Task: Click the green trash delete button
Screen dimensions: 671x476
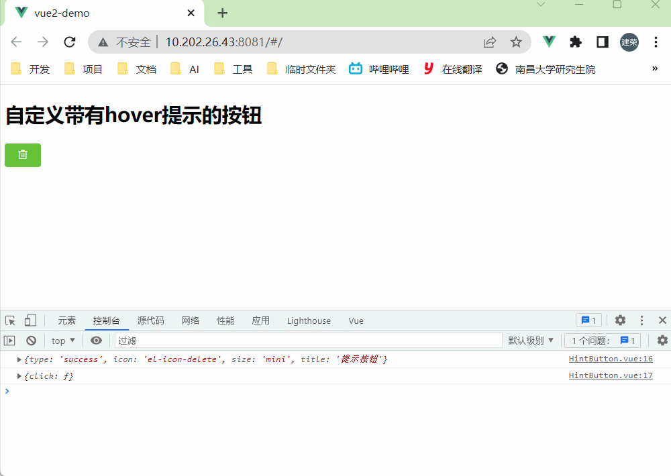Action: (22, 155)
